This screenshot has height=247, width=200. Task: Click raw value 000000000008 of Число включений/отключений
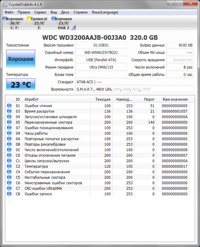coord(175,150)
